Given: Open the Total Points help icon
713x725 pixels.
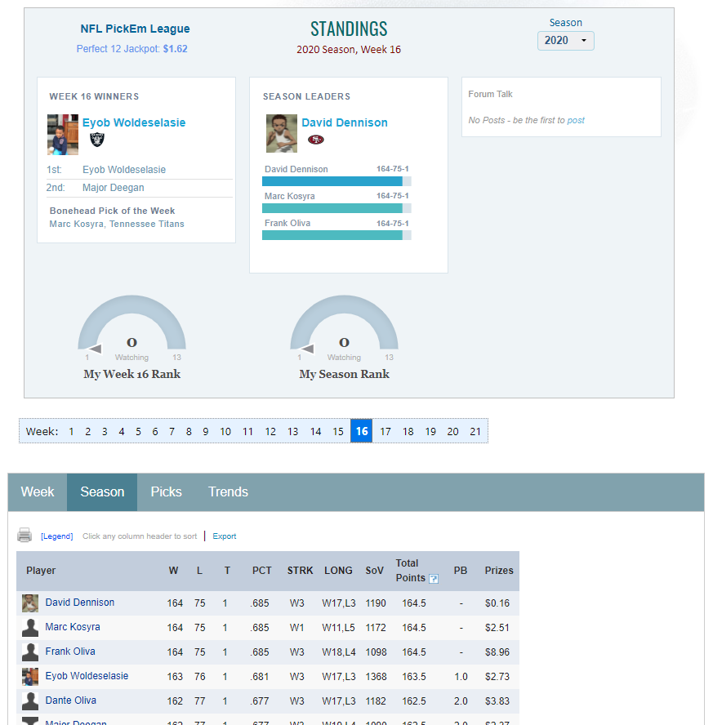Looking at the screenshot, I should 433,579.
